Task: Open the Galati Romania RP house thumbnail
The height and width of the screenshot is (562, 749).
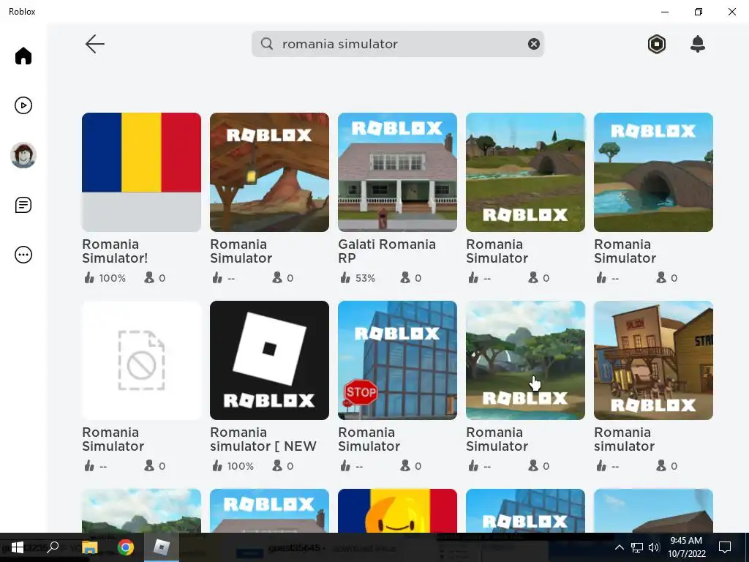Action: click(x=397, y=172)
